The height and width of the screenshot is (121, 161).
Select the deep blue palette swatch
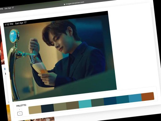(x=110, y=101)
